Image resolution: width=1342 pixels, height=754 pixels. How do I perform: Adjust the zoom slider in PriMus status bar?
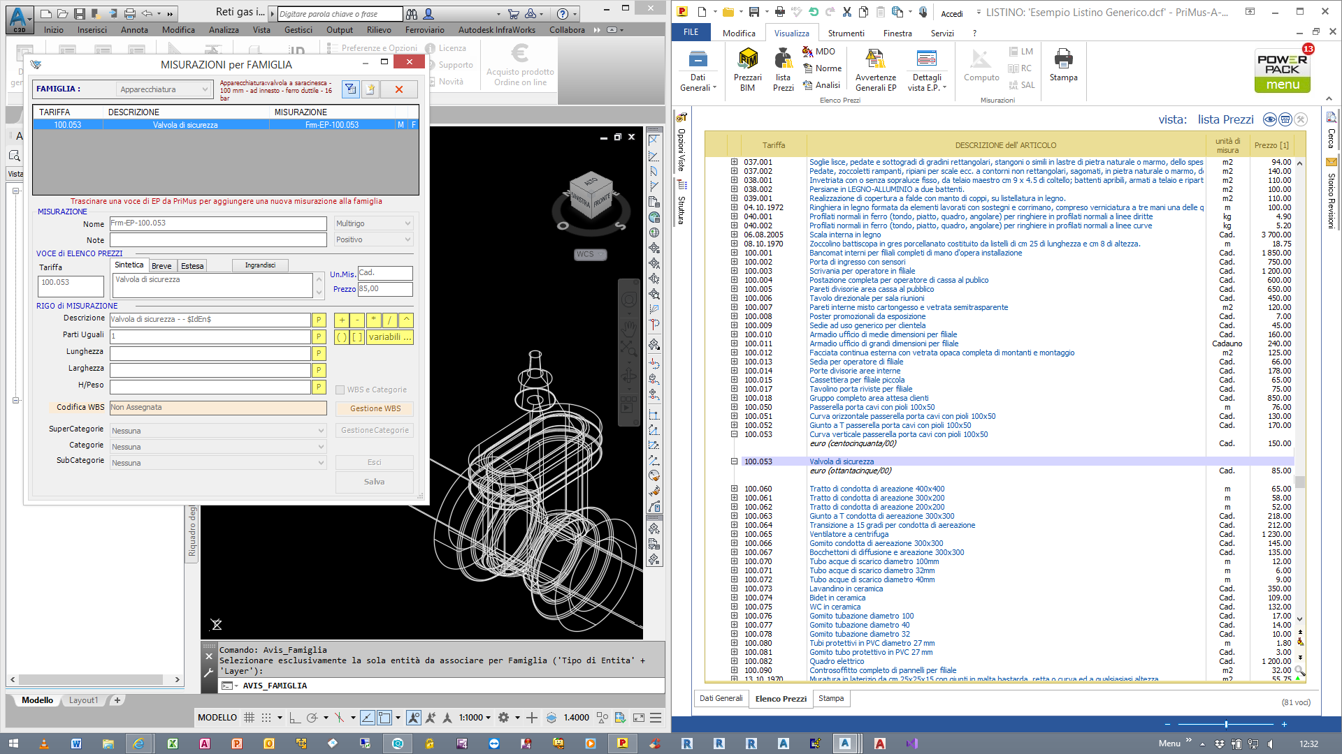(1227, 725)
